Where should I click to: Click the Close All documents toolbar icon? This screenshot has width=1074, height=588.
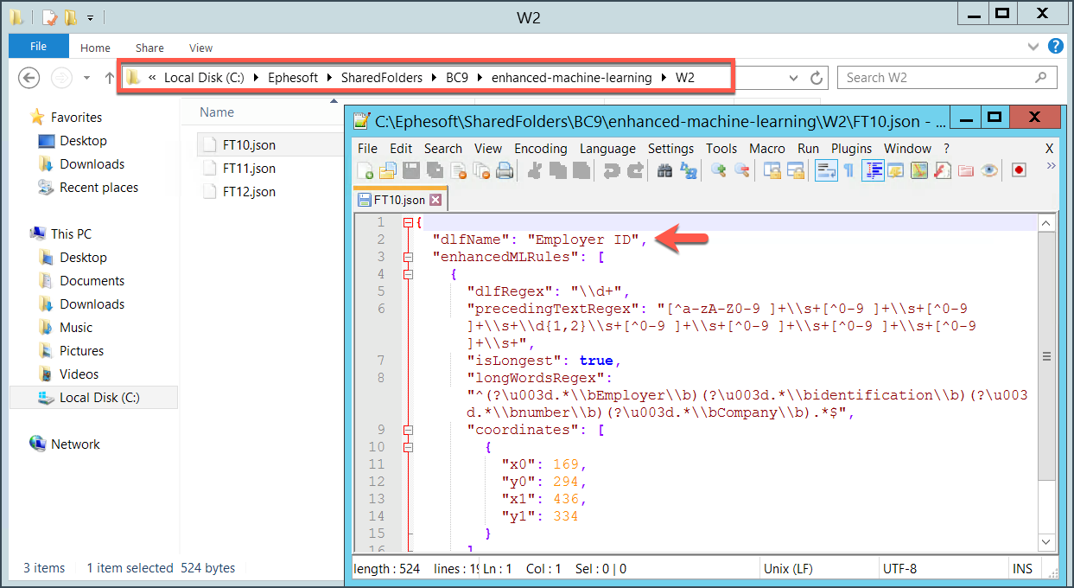[x=481, y=170]
